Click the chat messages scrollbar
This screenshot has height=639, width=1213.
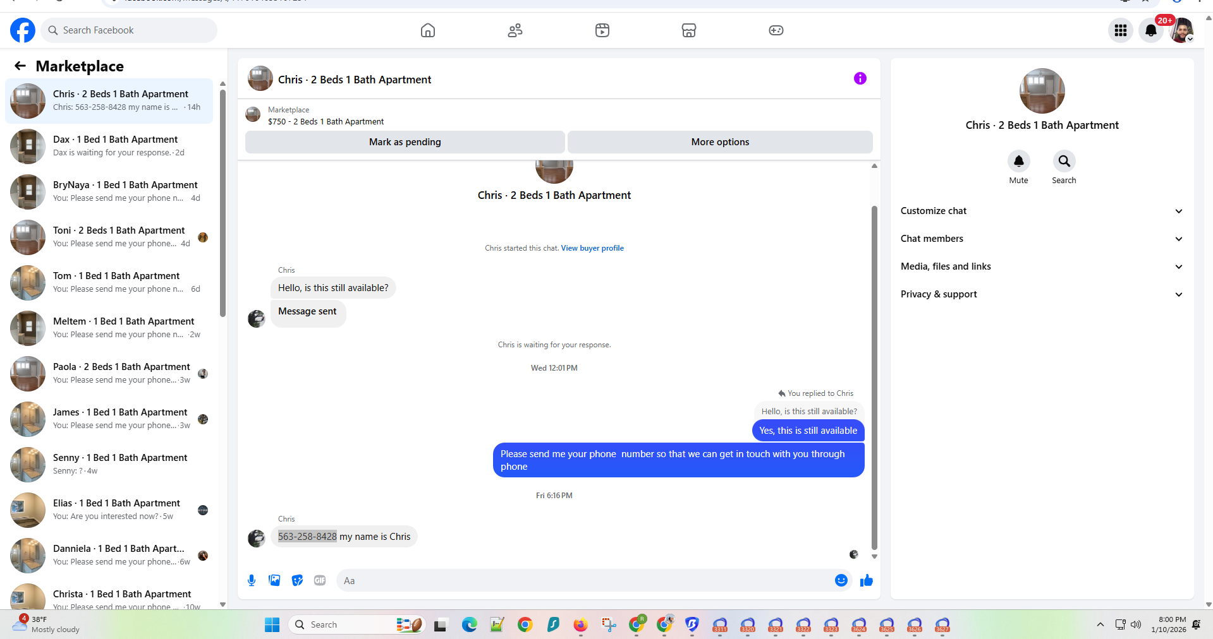[x=874, y=378]
